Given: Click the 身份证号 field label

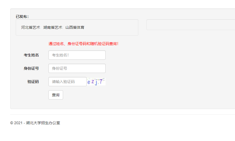Looking at the screenshot, I should [x=31, y=68].
